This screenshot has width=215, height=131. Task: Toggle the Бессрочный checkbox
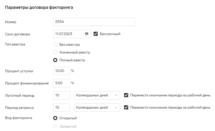96,34
